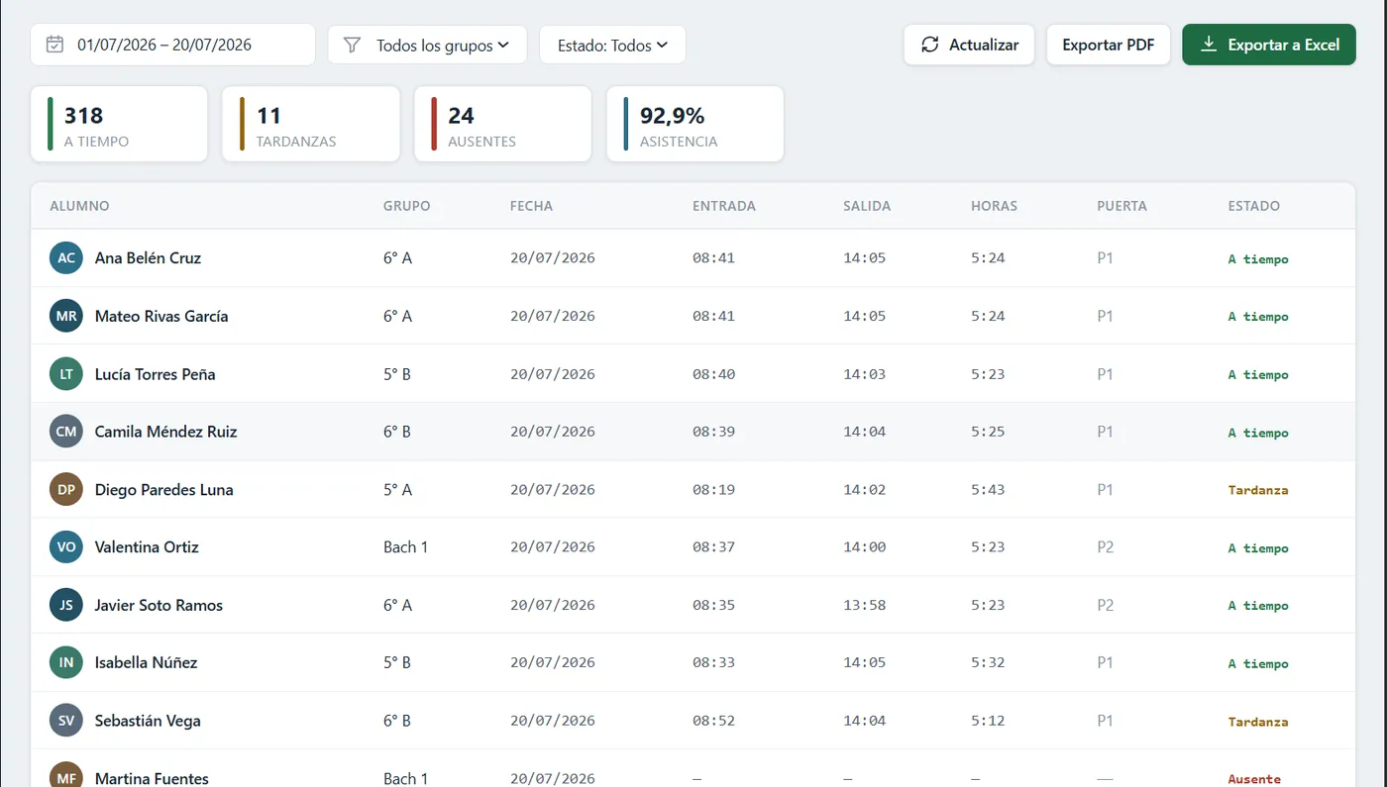Click Martina Fuentes's MF avatar
This screenshot has width=1387, height=787.
click(x=66, y=776)
